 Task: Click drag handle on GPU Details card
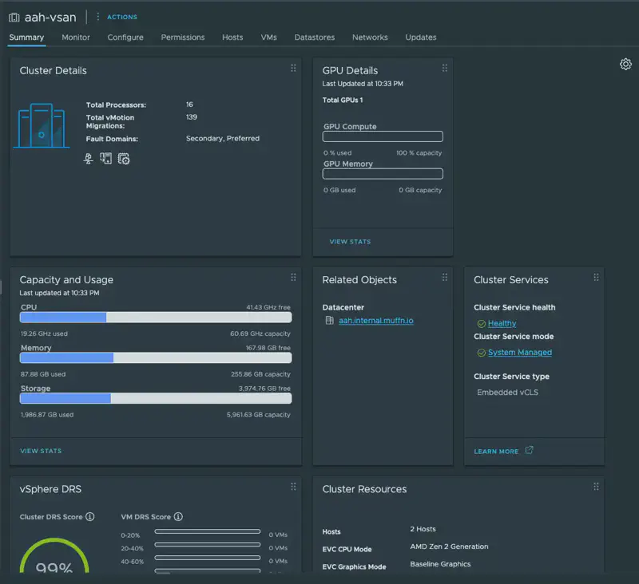pos(445,69)
